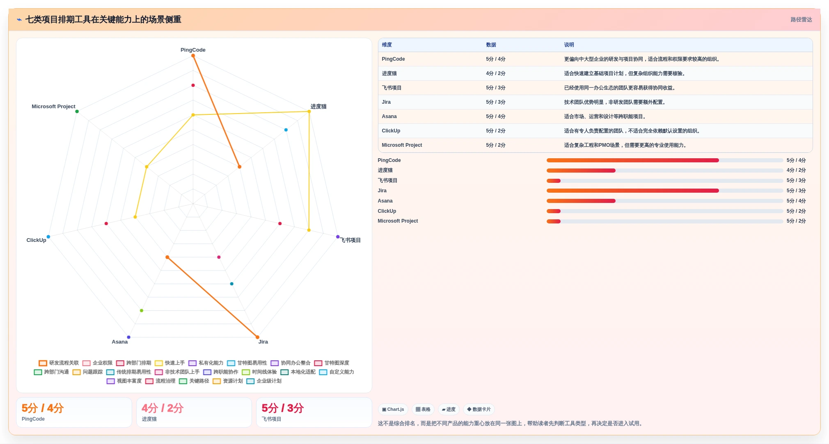
Task: Click the Asana progress bar
Action: pos(665,201)
